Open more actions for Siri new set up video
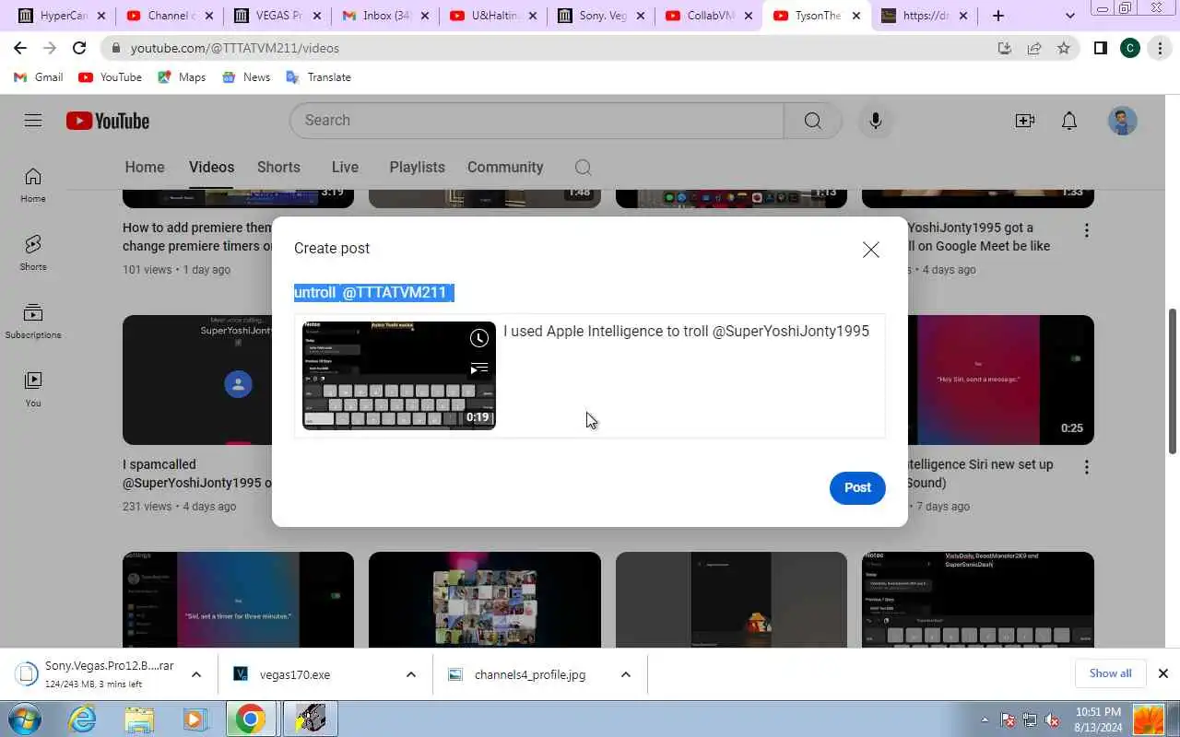 coord(1087,467)
